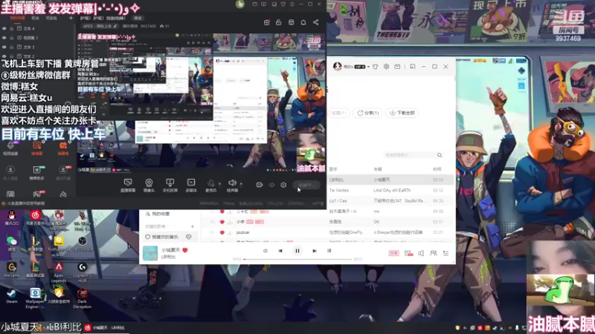The image size is (595, 334).
Task: Toggle visibility of source 文本 3
Action: pyautogui.click(x=4, y=47)
